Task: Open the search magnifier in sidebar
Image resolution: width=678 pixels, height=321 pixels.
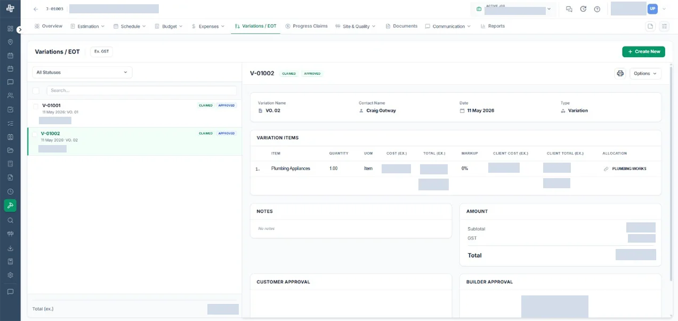Action: click(10, 220)
